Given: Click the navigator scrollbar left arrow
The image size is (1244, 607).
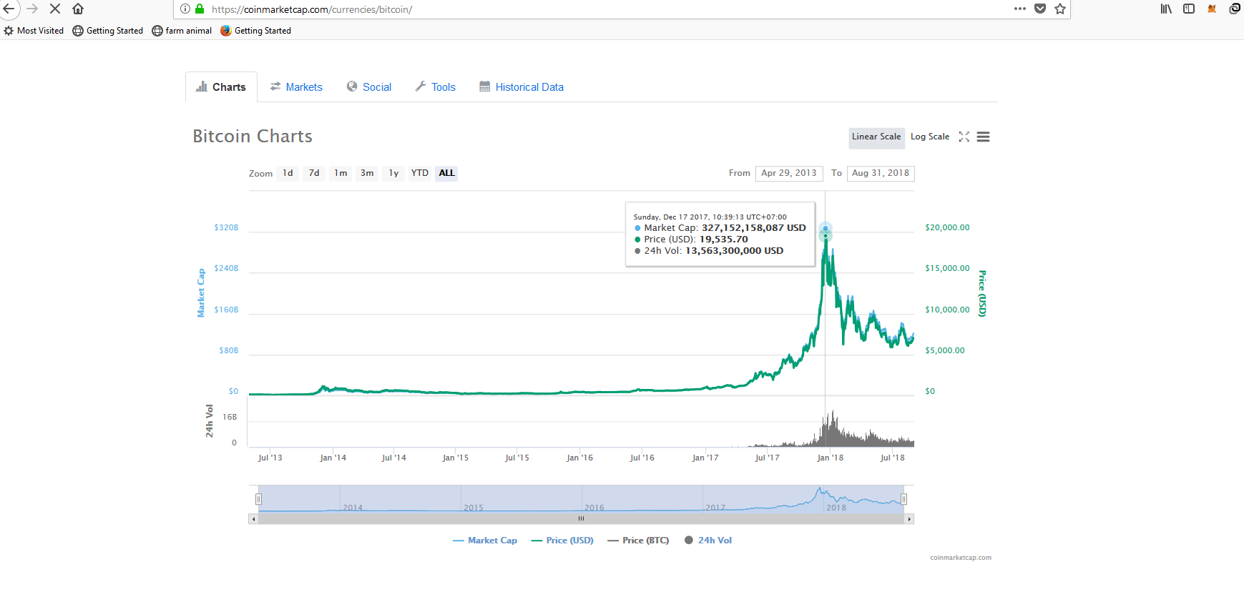Looking at the screenshot, I should click(253, 519).
